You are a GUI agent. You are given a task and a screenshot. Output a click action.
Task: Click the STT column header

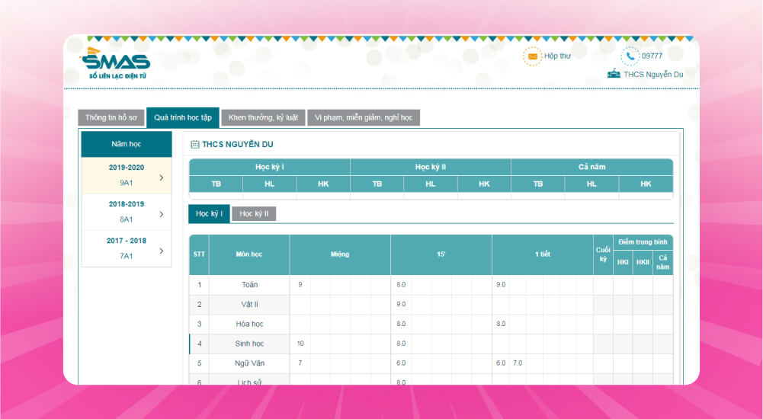pyautogui.click(x=199, y=254)
